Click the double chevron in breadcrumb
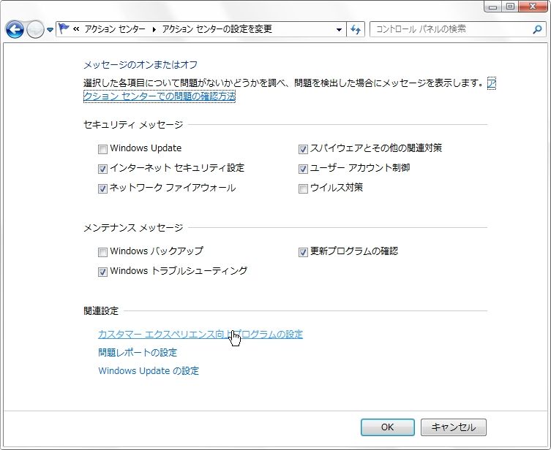Image resolution: width=551 pixels, height=450 pixels. tap(76, 29)
